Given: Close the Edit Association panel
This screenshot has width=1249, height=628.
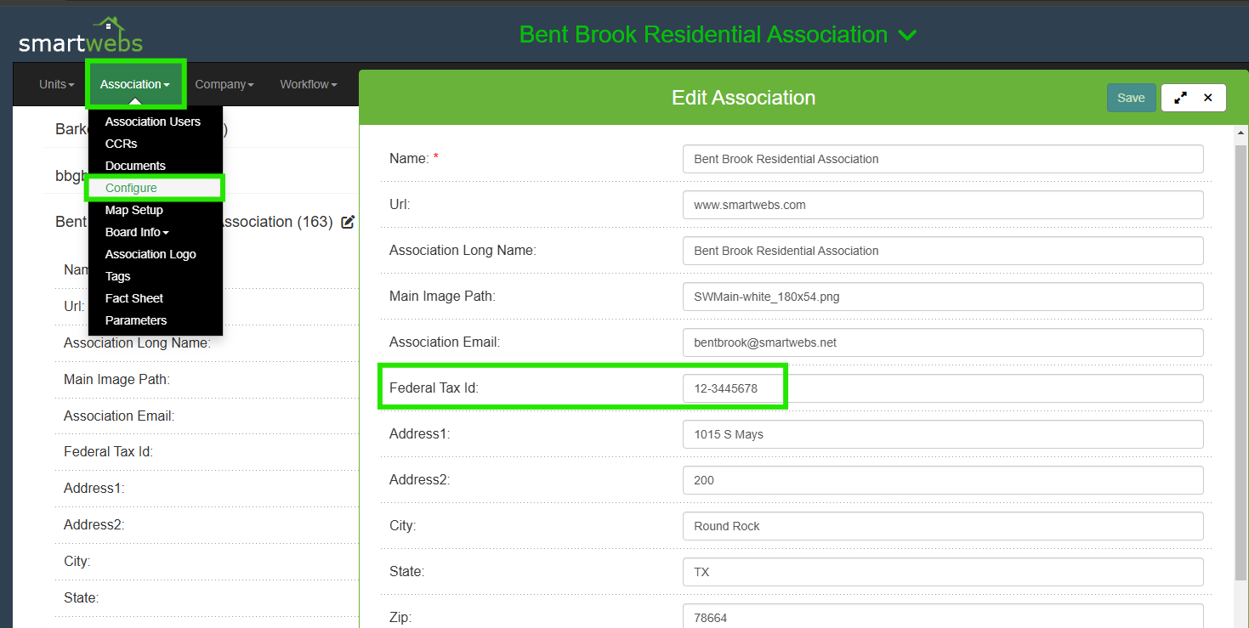Looking at the screenshot, I should click(1207, 98).
